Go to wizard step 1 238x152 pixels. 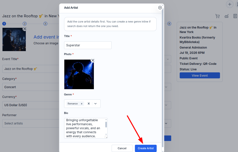pos(4,24)
